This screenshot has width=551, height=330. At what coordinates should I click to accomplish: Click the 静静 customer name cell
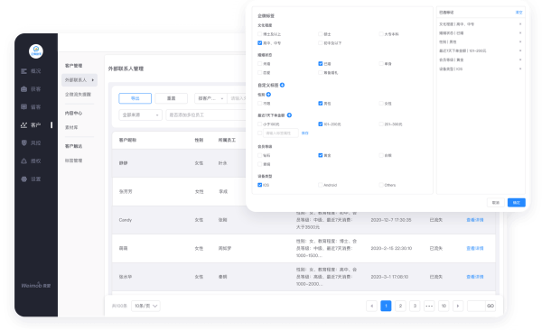tap(124, 163)
